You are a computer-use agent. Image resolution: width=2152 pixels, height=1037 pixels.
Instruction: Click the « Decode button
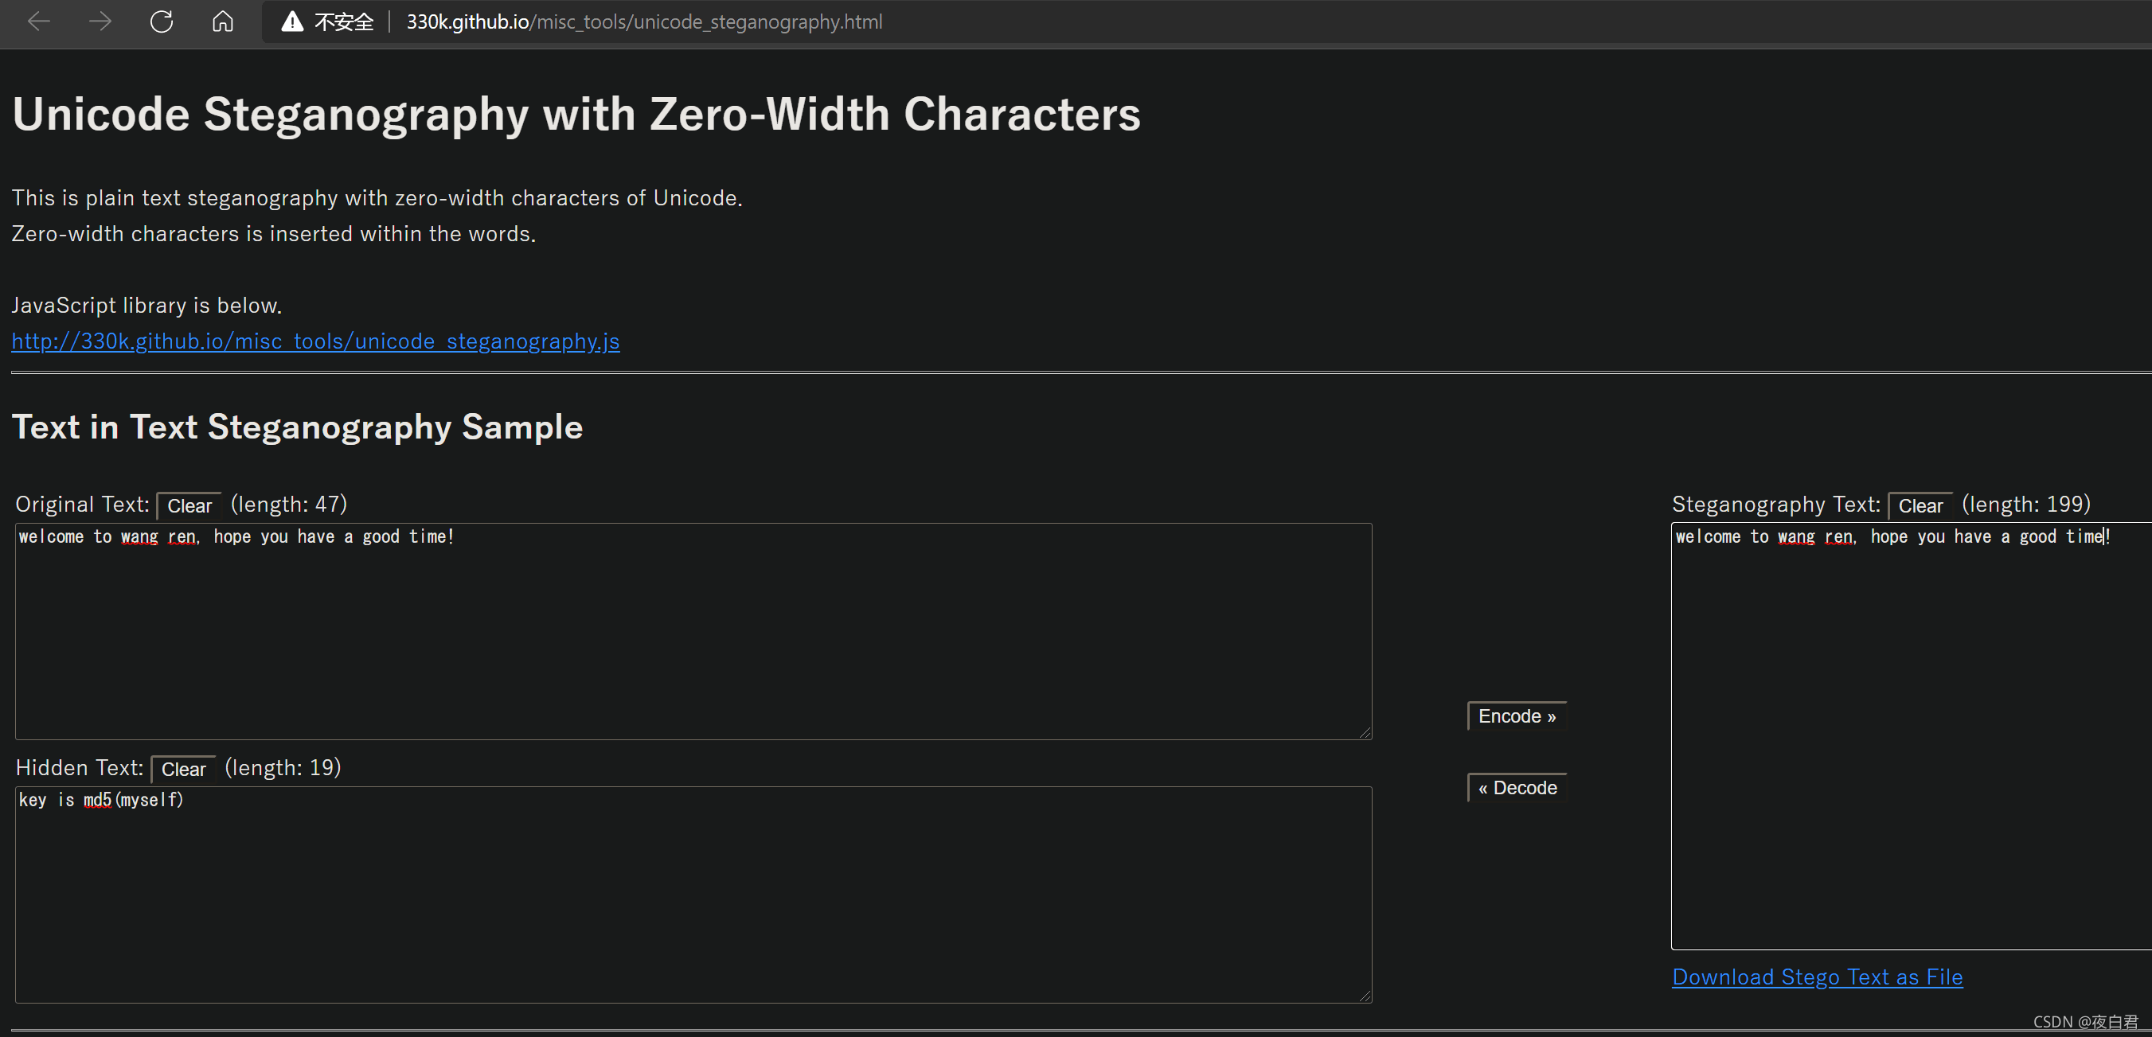[1517, 788]
